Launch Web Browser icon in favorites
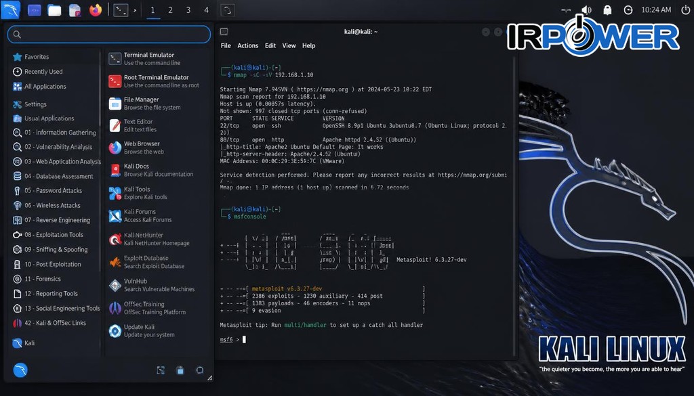This screenshot has width=694, height=396. pos(115,148)
